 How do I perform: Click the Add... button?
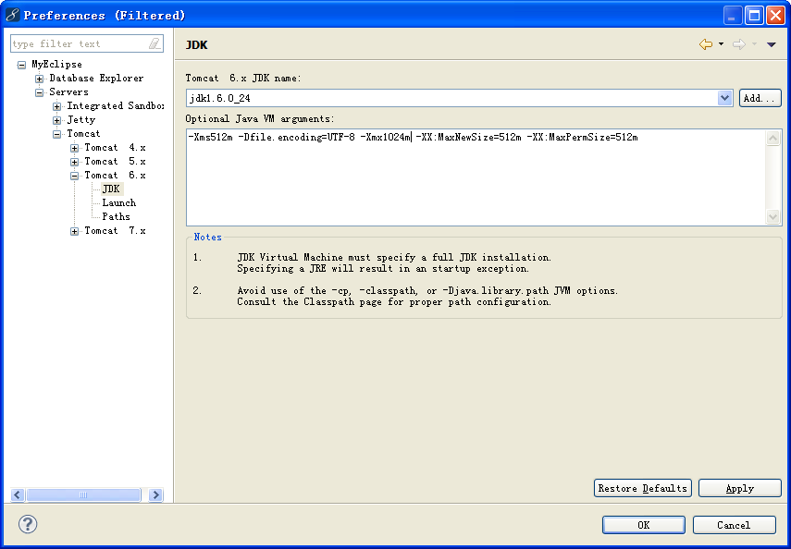pos(760,98)
